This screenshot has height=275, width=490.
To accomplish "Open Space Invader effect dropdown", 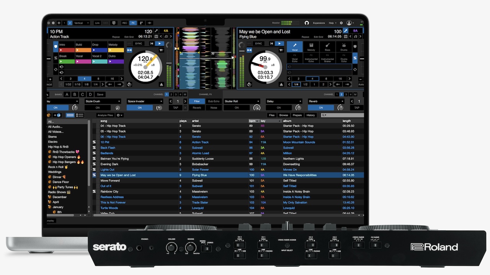I will click(x=145, y=101).
